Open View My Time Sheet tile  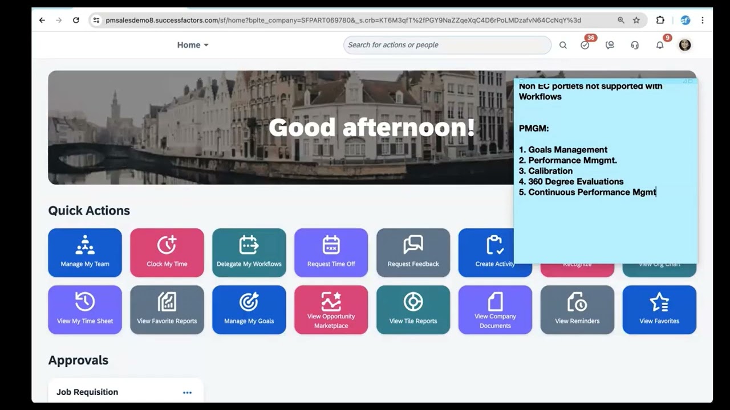point(85,310)
